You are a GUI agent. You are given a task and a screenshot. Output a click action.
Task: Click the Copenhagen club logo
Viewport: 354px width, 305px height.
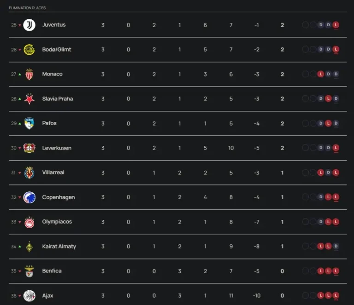pyautogui.click(x=29, y=197)
